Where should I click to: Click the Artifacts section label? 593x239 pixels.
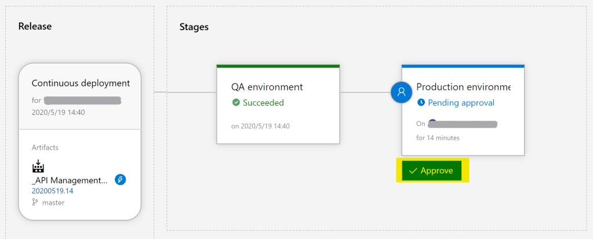(45, 148)
